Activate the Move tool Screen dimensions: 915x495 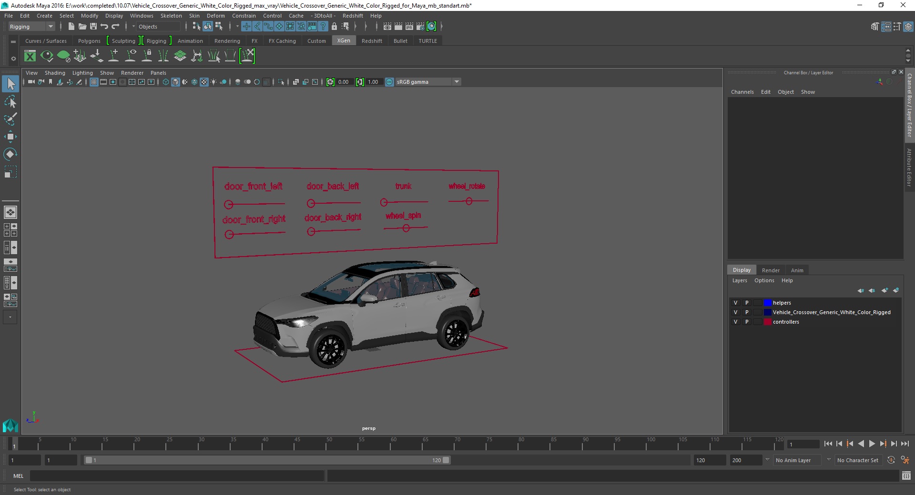click(x=10, y=137)
